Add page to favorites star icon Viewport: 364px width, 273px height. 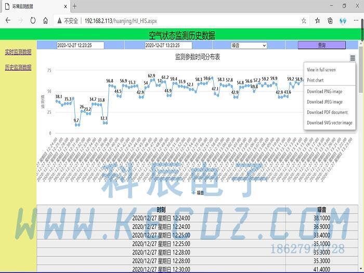tap(304, 21)
